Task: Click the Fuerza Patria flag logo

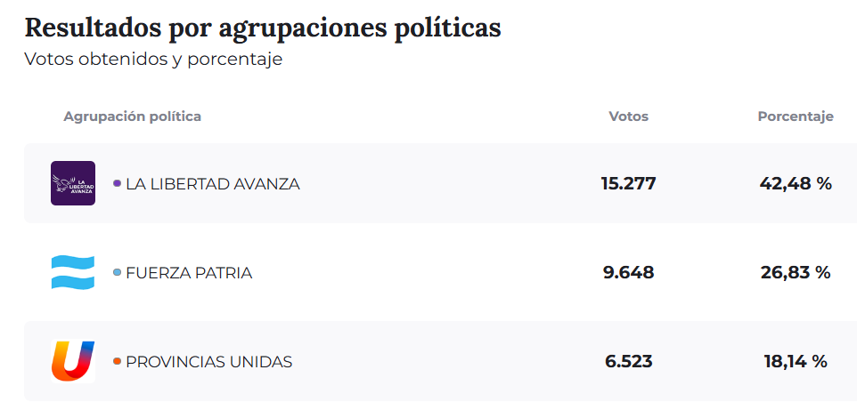Action: tap(73, 272)
